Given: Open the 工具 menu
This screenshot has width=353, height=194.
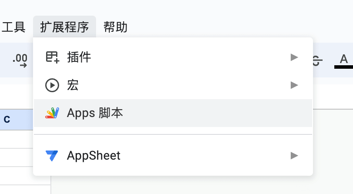Looking at the screenshot, I should click(13, 27).
